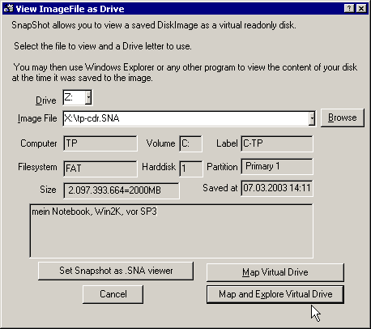
Task: Click the Partition field Primary 1
Action: [x=277, y=166]
